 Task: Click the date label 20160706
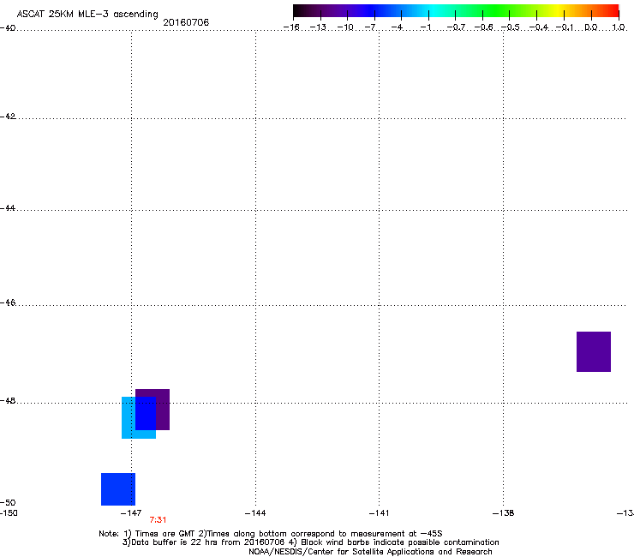(x=186, y=22)
